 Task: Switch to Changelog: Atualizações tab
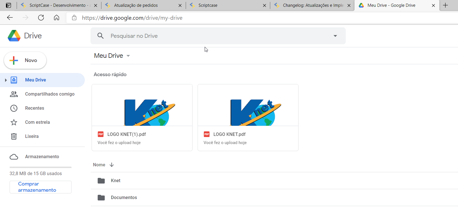point(312,5)
